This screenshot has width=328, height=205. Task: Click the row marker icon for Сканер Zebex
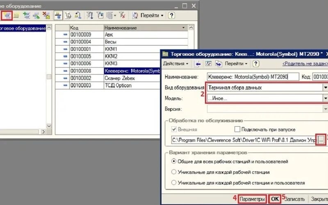(x=65, y=78)
